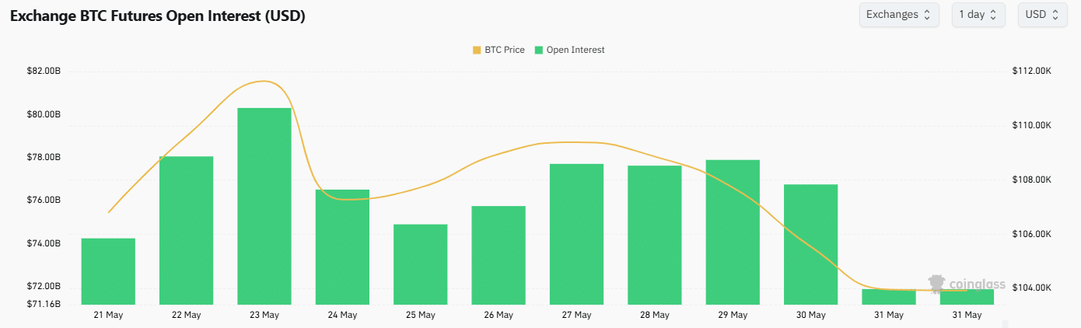Click the 24 May x-axis date label
This screenshot has height=328, width=1081.
(342, 315)
